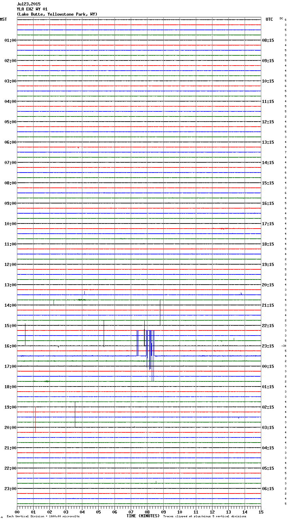The height and width of the screenshot is (521, 288).
Task: Click the vertical division microvolts scale note
Action: [x=43, y=517]
